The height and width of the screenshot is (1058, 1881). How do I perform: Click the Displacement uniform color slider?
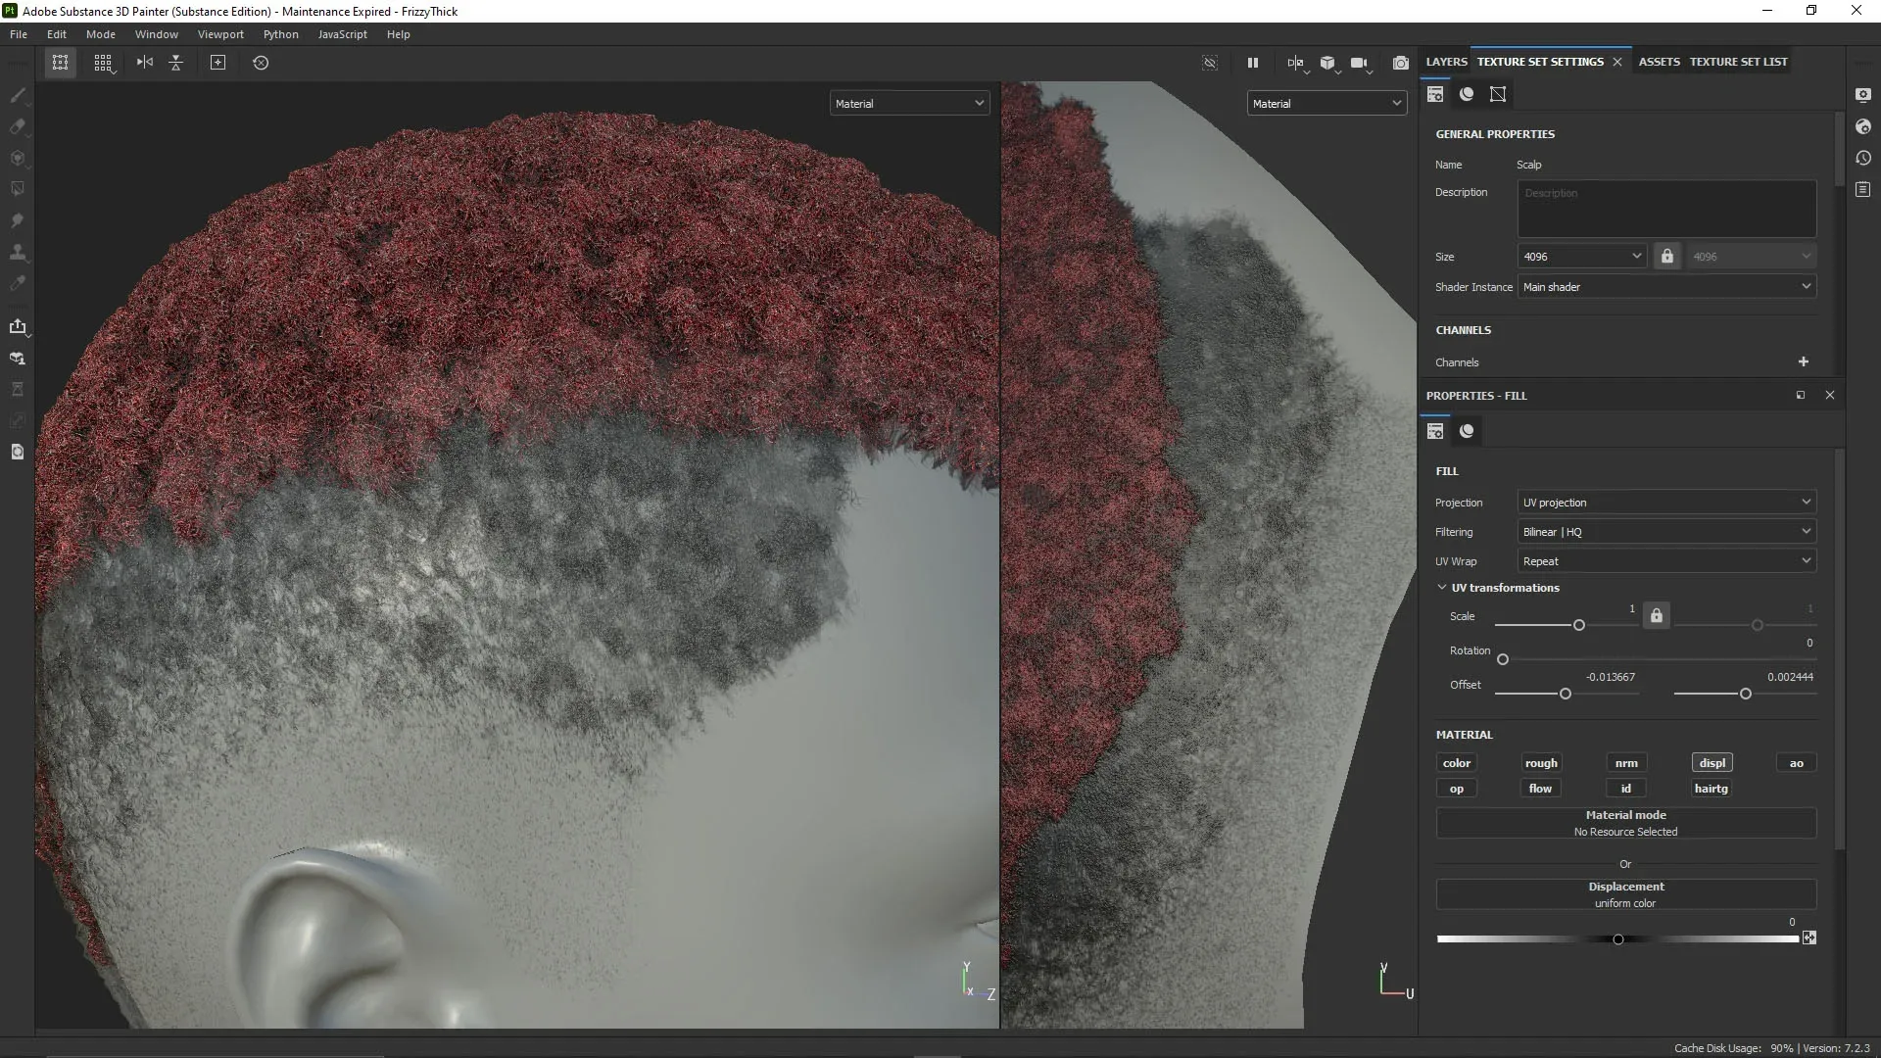point(1617,939)
